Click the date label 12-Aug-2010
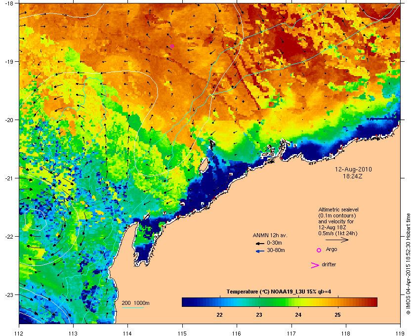Screen dimensions: 415x336 click(x=353, y=169)
